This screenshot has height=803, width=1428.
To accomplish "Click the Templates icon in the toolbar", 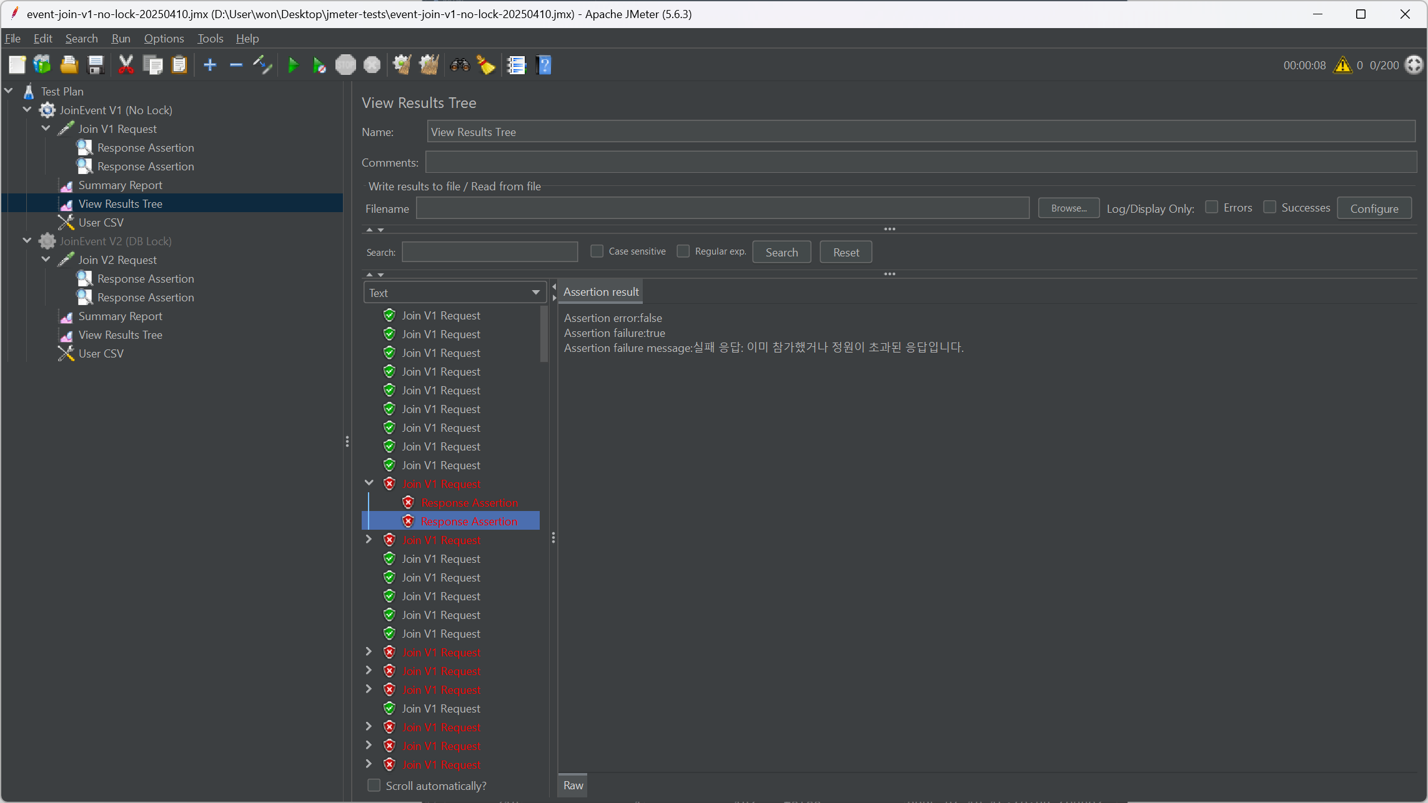I will tap(42, 65).
